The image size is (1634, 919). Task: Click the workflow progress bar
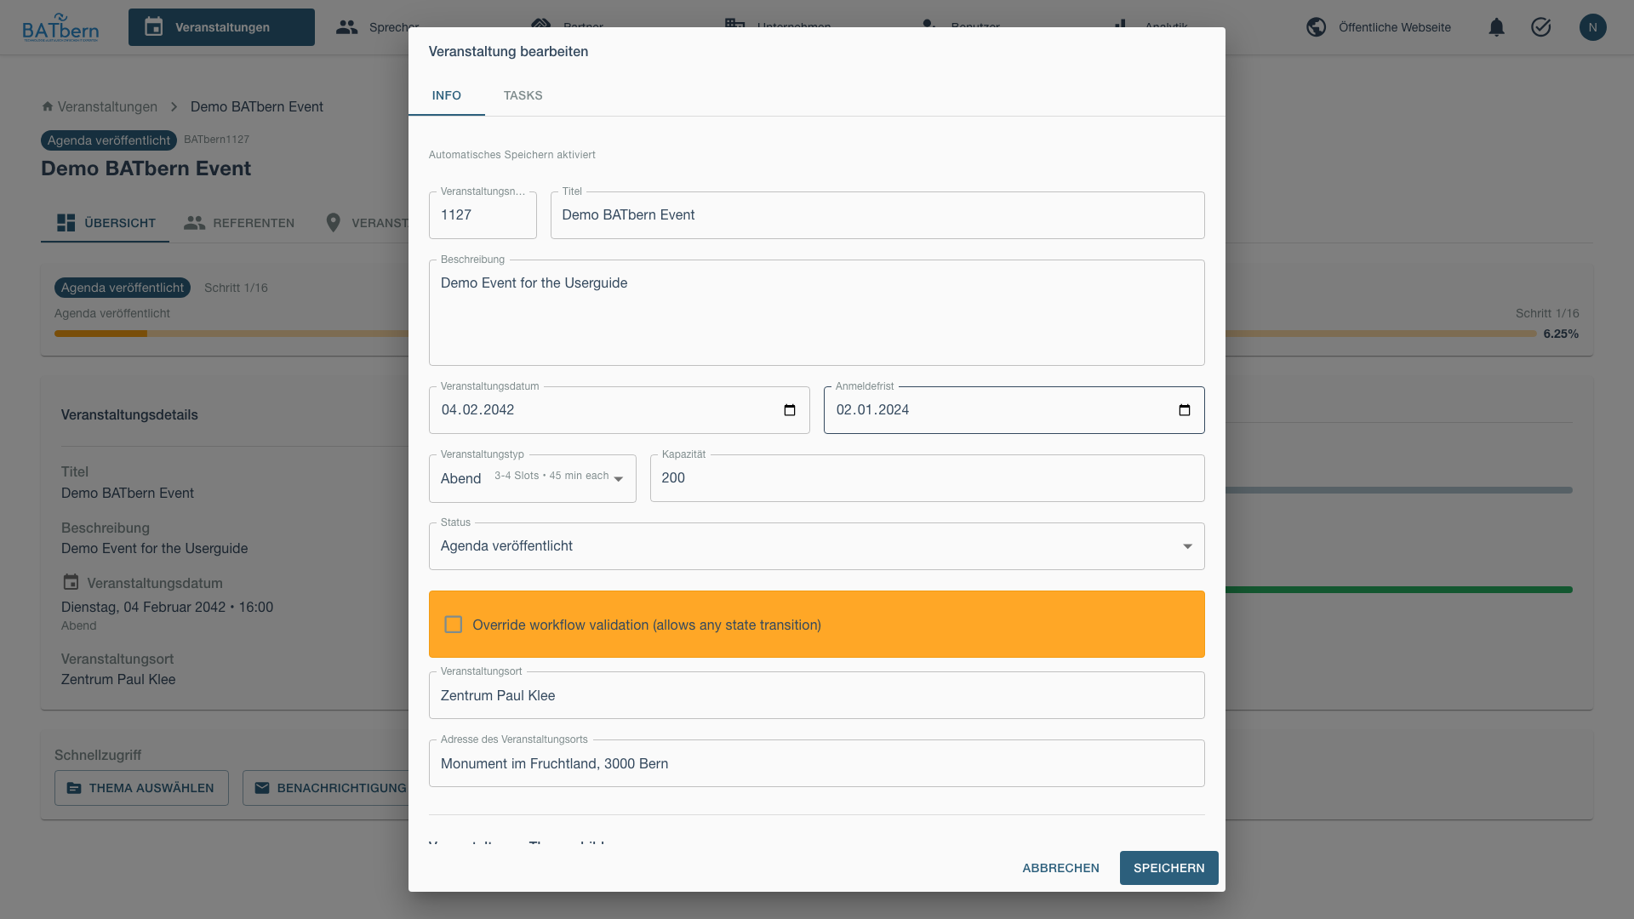click(x=231, y=334)
